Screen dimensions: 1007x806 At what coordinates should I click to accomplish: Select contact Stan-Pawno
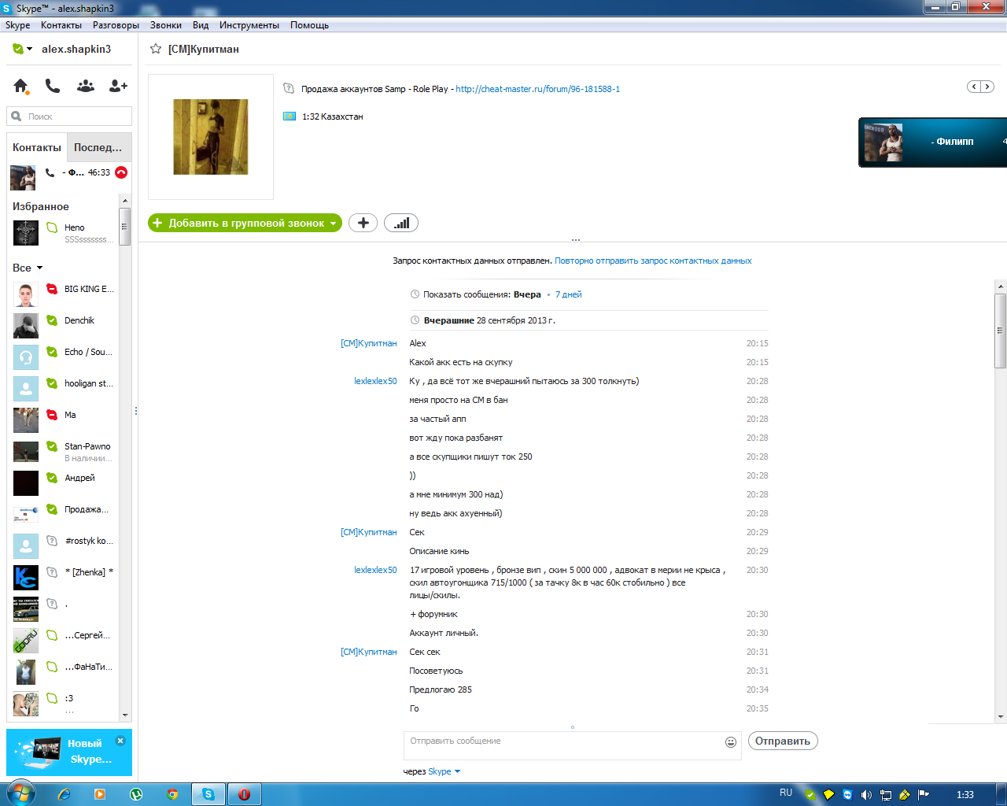click(64, 452)
